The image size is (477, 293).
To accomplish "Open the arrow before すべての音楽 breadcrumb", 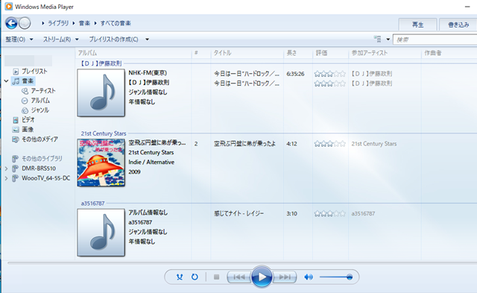I will (95, 23).
